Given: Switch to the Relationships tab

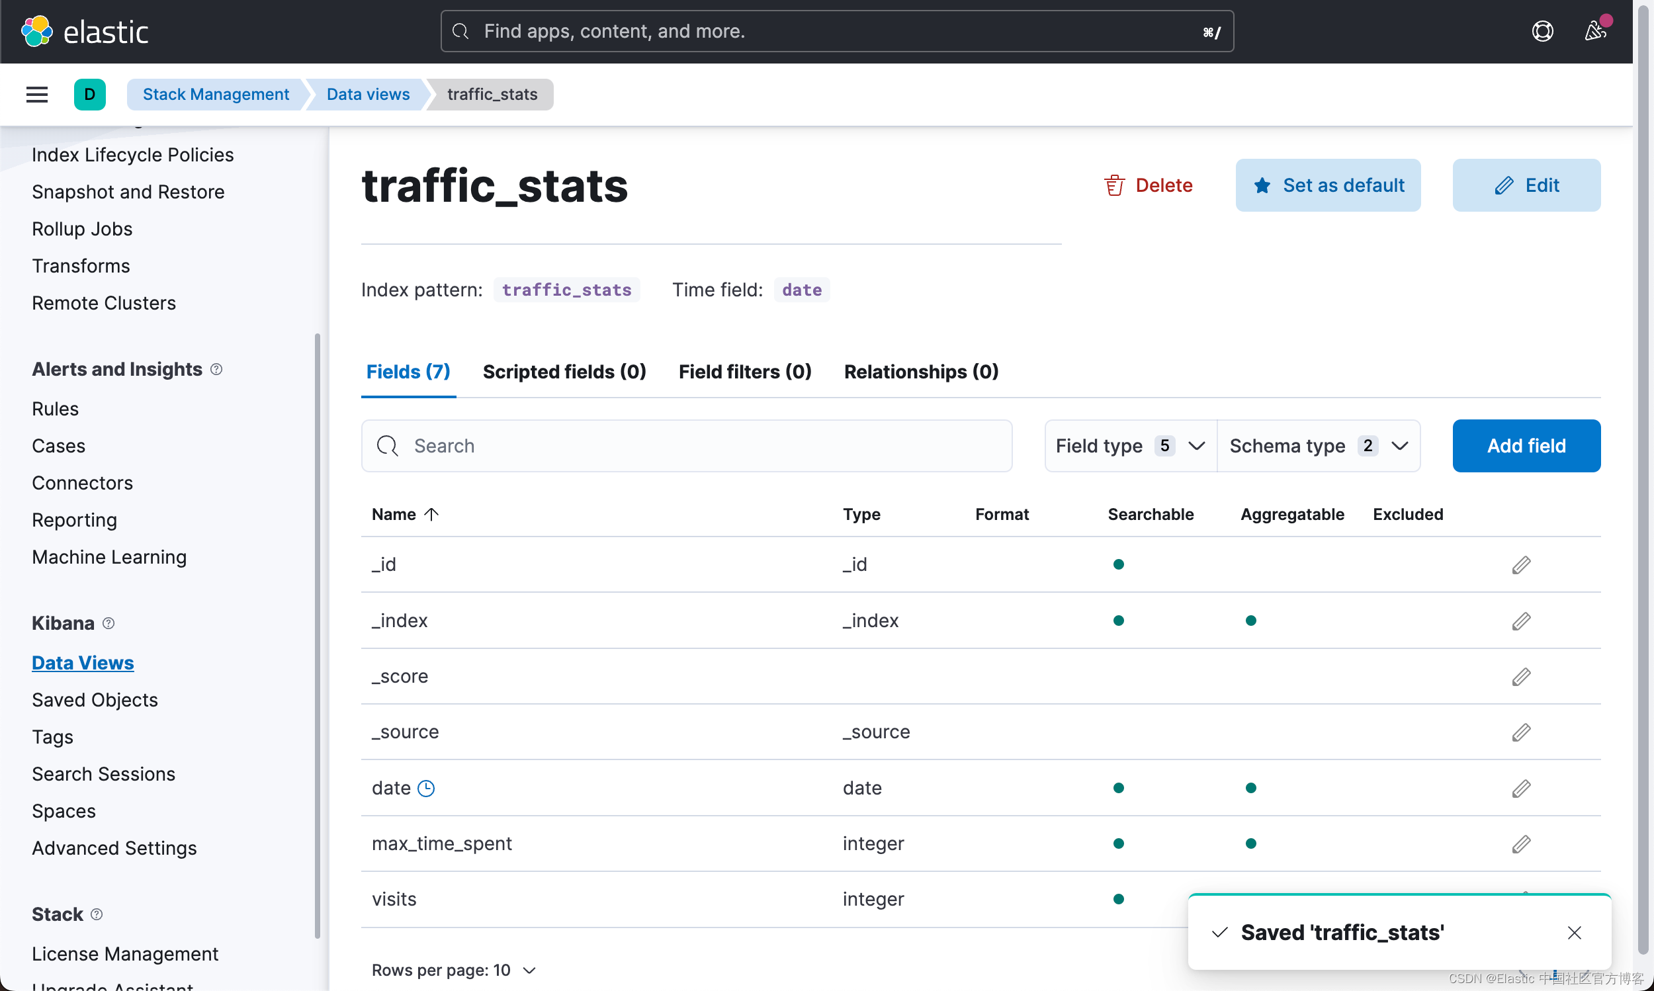Looking at the screenshot, I should (921, 372).
